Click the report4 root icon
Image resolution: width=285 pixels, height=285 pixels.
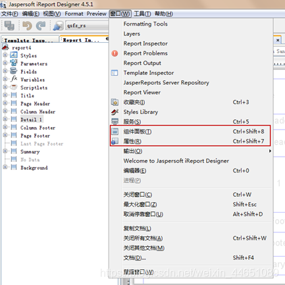(x=5, y=47)
